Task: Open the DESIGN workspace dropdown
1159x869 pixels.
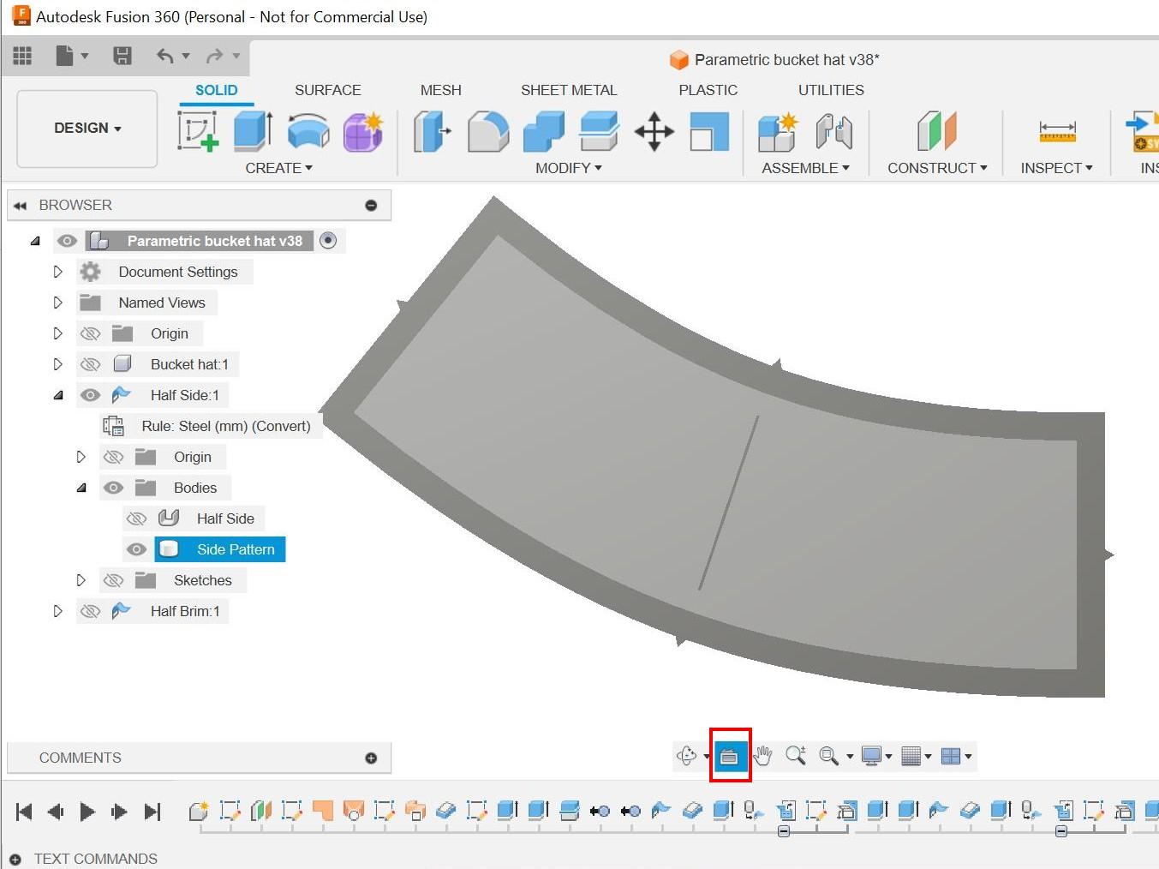Action: 87,129
